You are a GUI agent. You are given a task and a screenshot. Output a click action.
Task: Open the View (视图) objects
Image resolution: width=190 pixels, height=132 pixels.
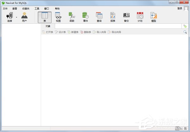(x=58, y=17)
